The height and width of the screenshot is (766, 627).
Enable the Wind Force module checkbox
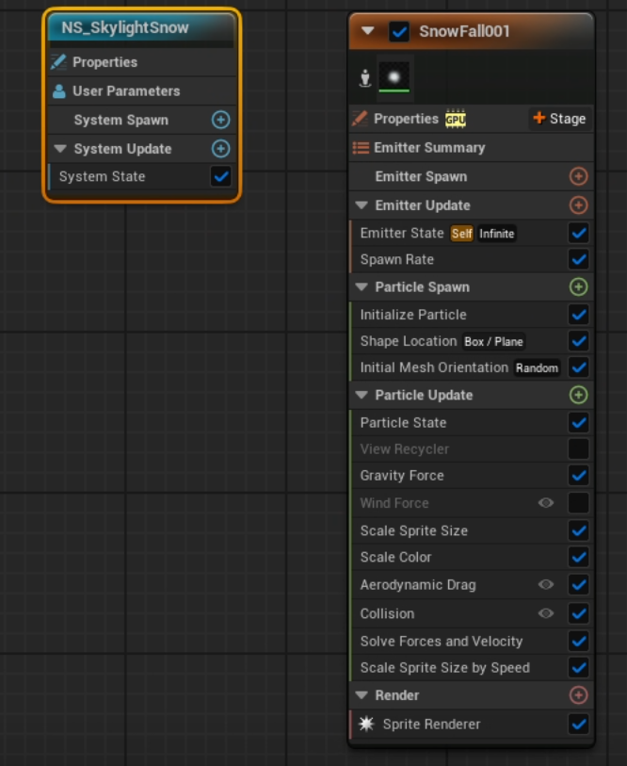(579, 503)
